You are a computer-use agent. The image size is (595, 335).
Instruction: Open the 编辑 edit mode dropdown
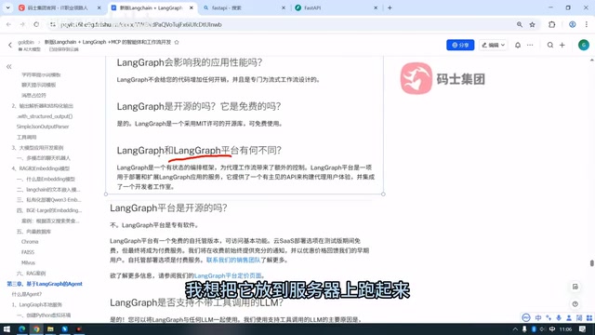tap(493, 45)
